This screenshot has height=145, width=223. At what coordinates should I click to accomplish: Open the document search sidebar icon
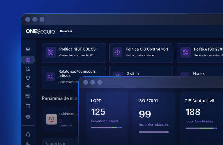click(28, 69)
